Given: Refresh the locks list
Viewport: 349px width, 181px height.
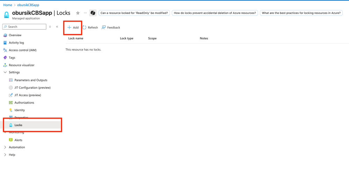Looking at the screenshot, I should (90, 28).
